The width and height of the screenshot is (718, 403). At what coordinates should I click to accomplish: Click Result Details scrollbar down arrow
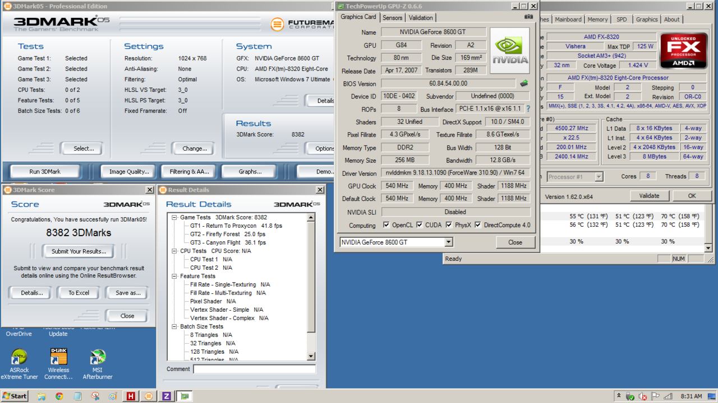tap(311, 357)
